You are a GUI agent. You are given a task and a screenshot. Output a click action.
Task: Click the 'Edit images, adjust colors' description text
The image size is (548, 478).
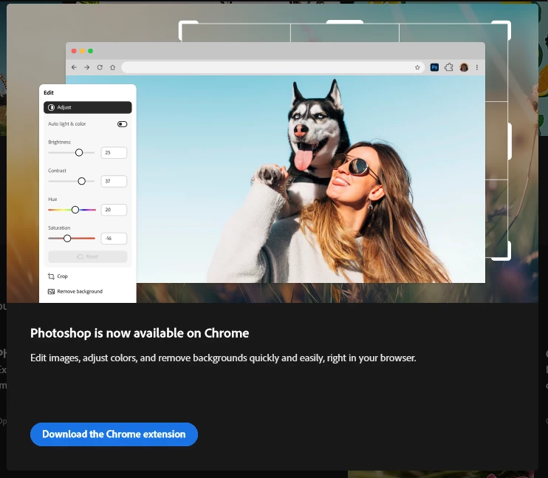click(223, 358)
